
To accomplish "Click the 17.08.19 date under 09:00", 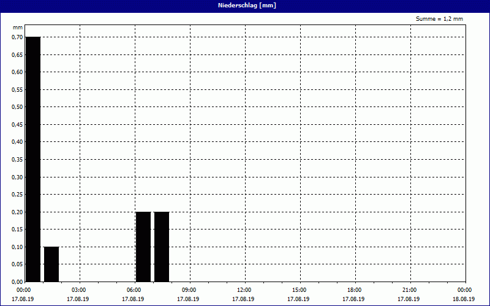I will [188, 299].
